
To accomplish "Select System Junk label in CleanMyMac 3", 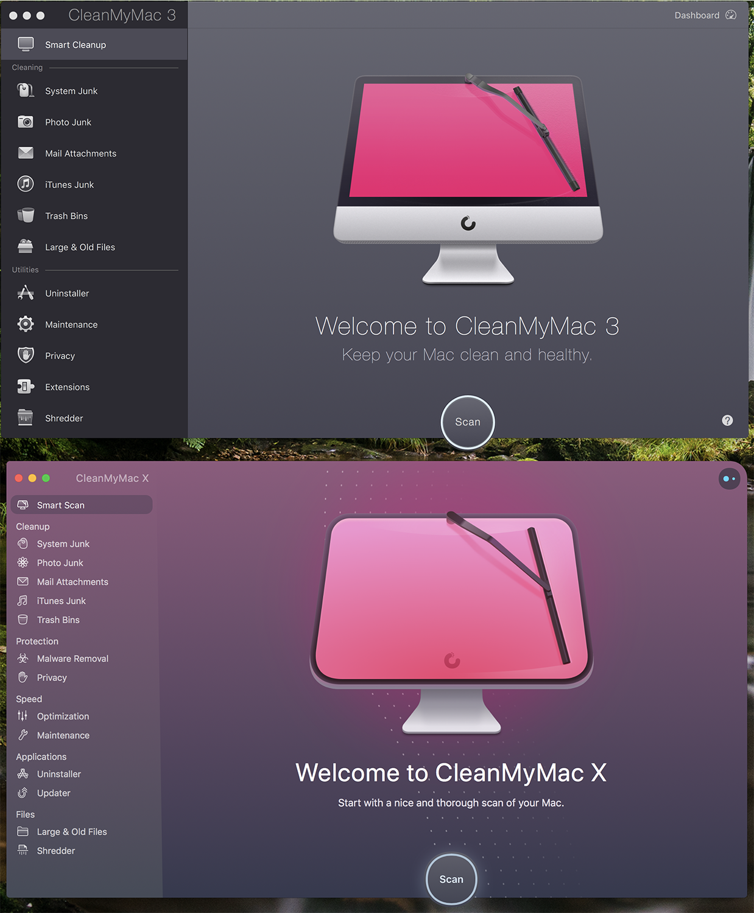I will pos(71,91).
